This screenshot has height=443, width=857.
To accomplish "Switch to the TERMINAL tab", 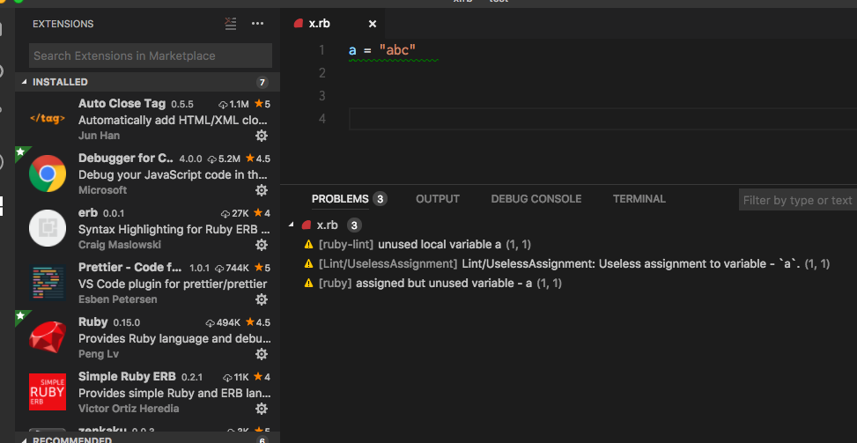I will tap(639, 199).
